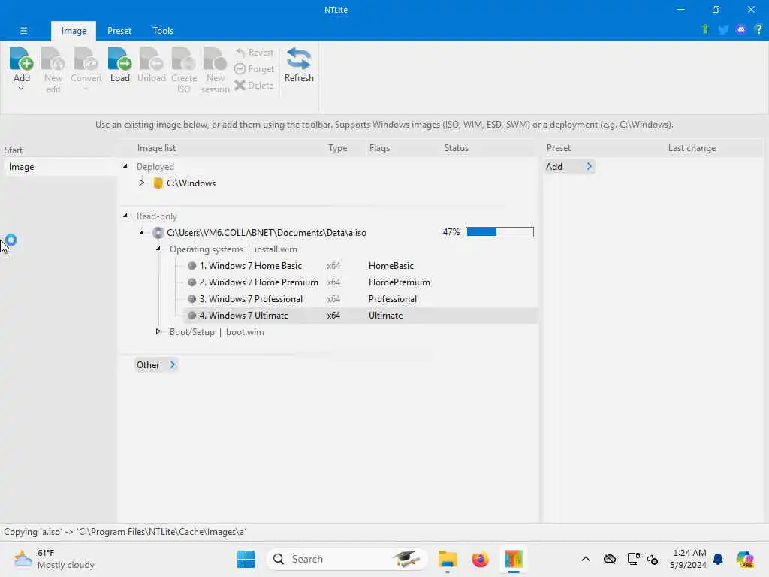The height and width of the screenshot is (577, 769).
Task: Click the Copying 'a.iso' status bar text
Action: tap(125, 532)
